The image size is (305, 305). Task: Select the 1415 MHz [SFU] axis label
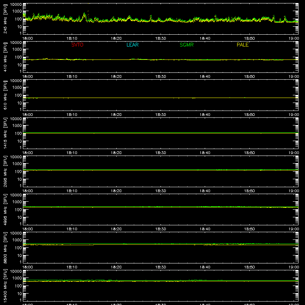click(x=5, y=133)
